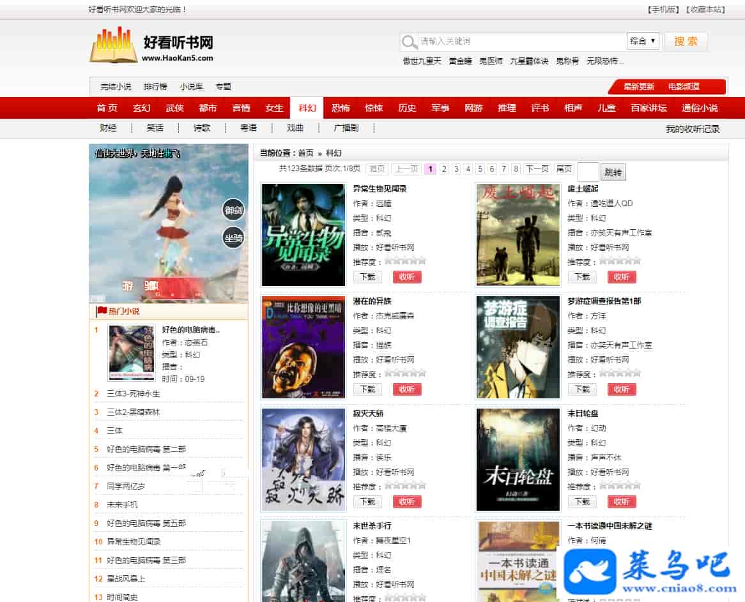The height and width of the screenshot is (602, 745).
Task: Click the 最新更新 red banner link
Action: point(638,86)
